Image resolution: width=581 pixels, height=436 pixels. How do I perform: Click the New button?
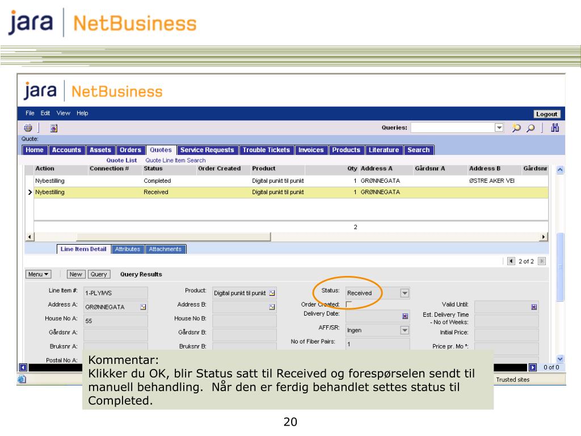[x=76, y=274]
